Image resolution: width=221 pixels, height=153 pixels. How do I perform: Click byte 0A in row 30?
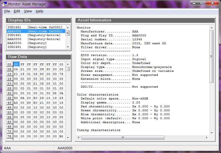tap(61, 93)
